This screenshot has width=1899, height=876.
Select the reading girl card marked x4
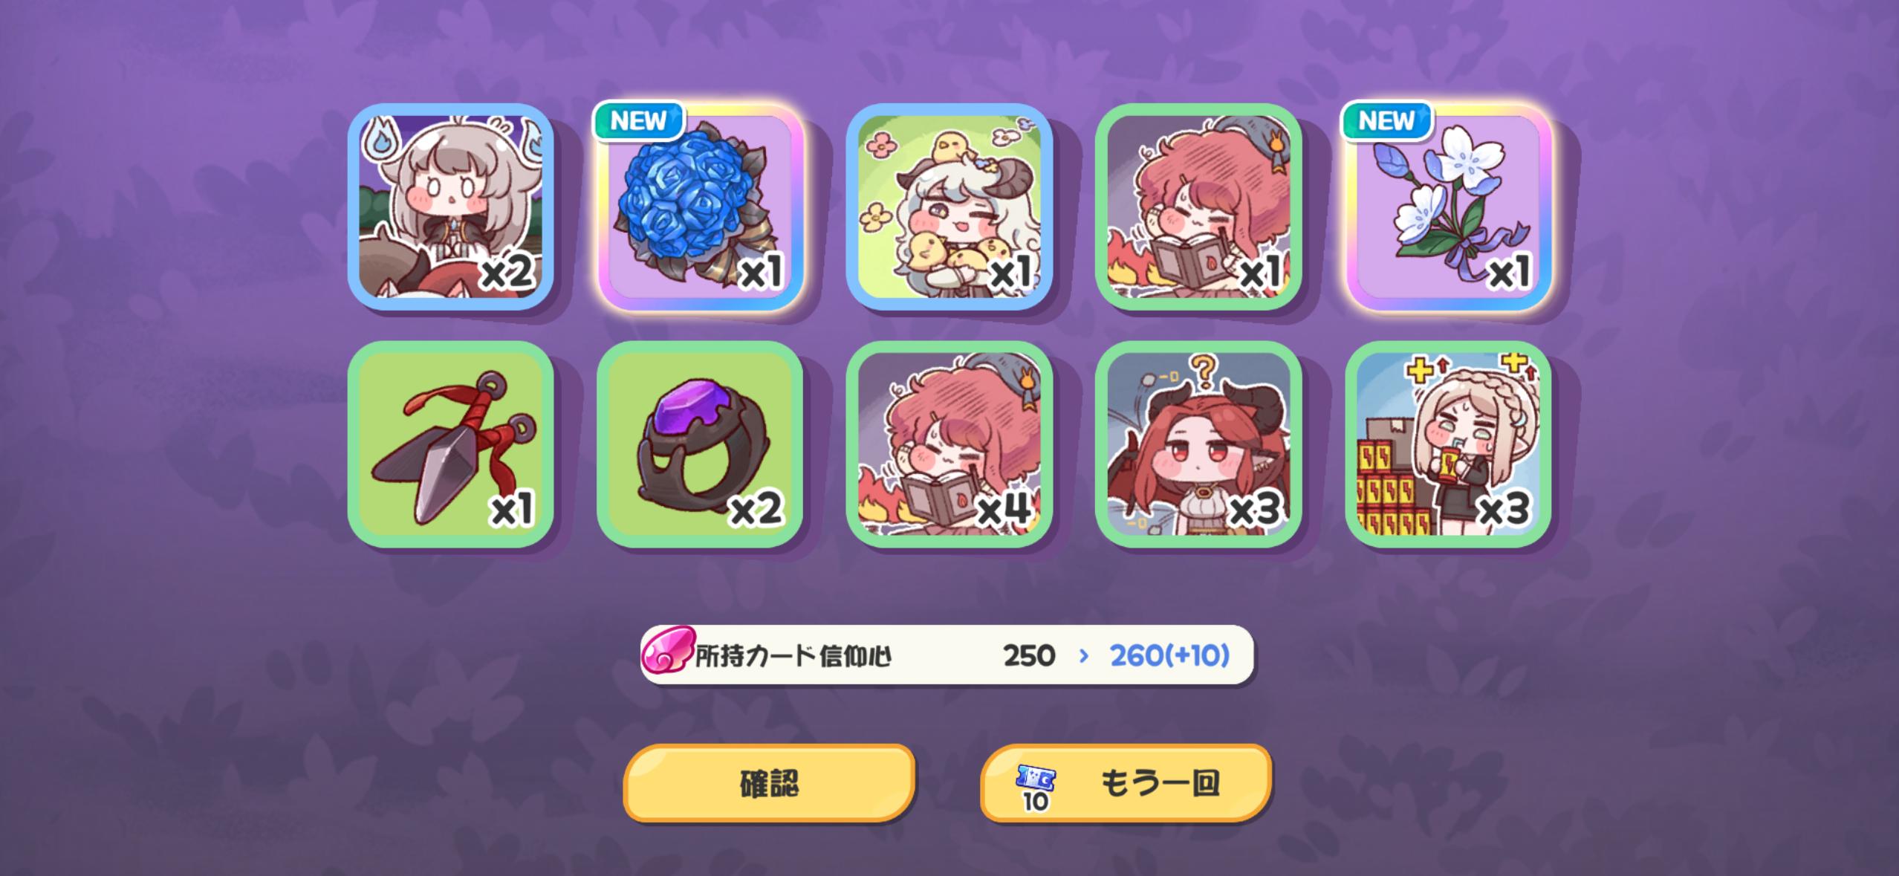949,444
